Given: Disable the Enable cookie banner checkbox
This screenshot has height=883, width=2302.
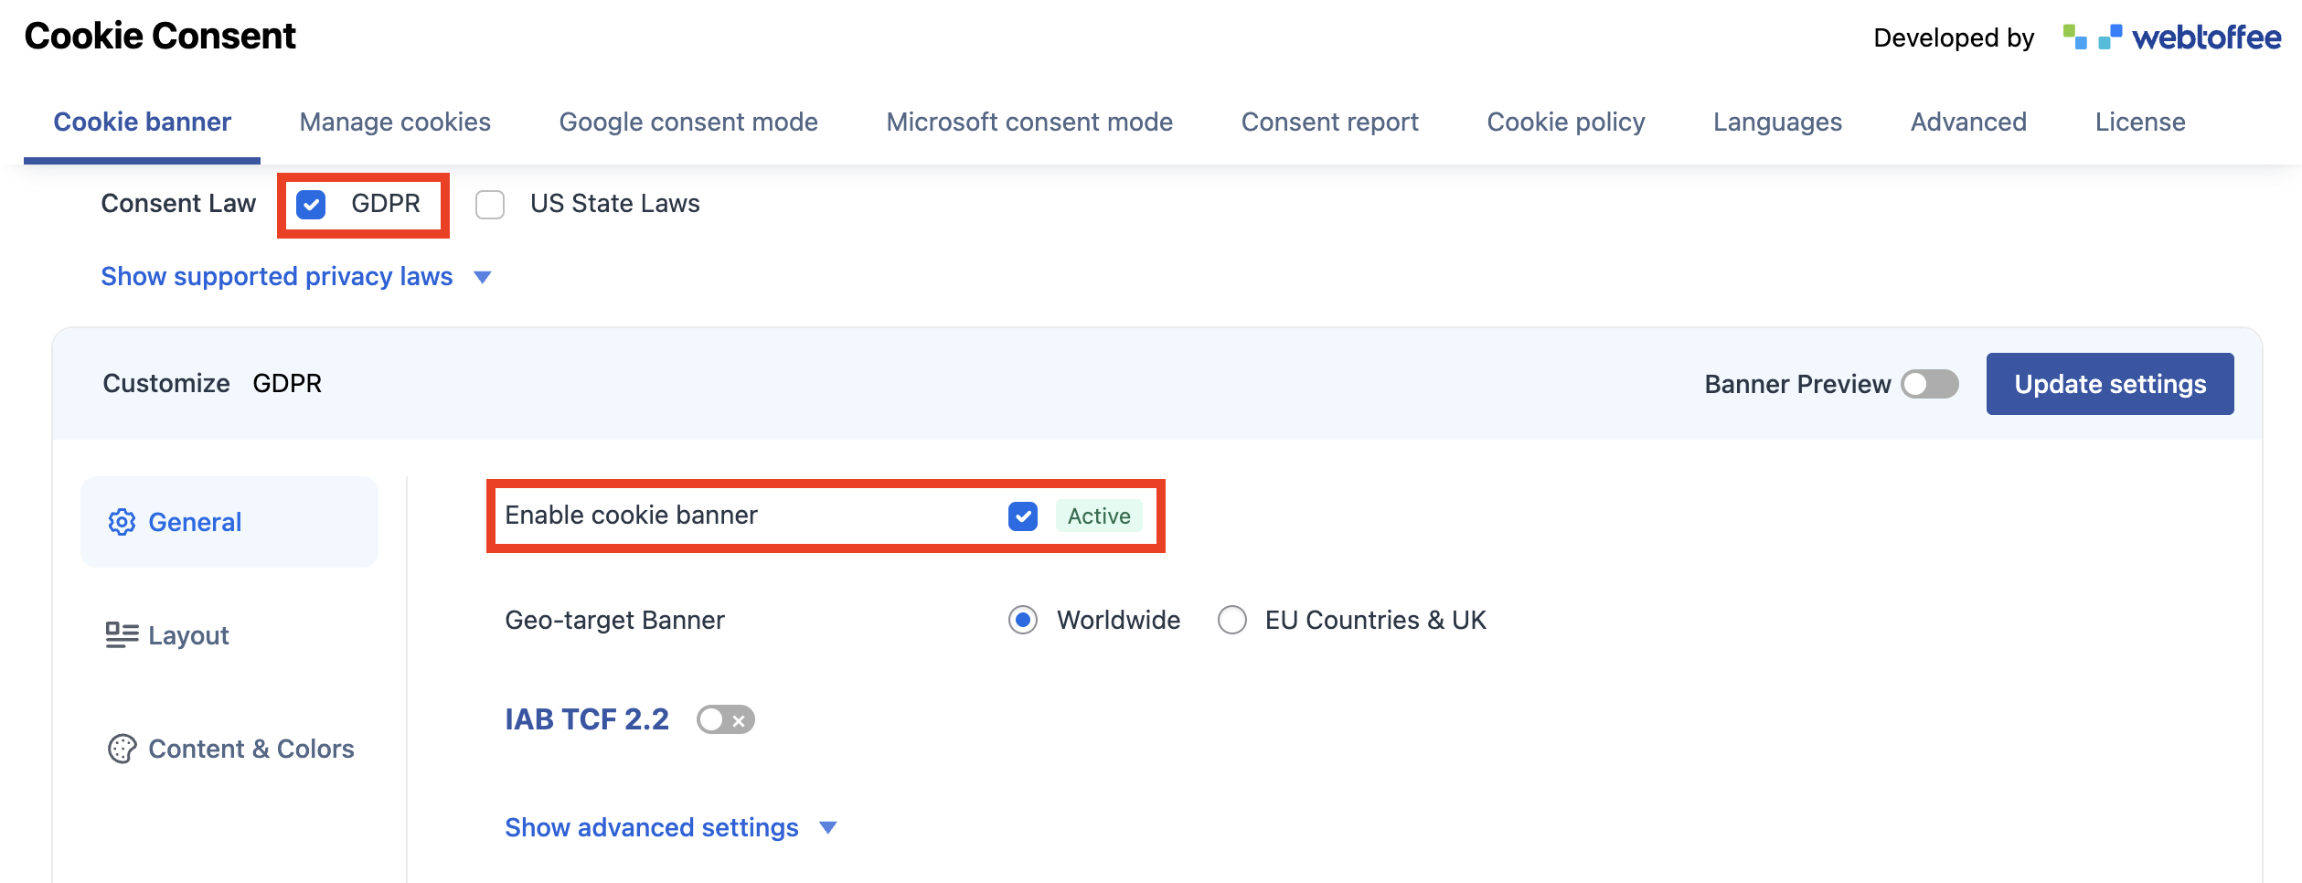Looking at the screenshot, I should (x=1023, y=516).
